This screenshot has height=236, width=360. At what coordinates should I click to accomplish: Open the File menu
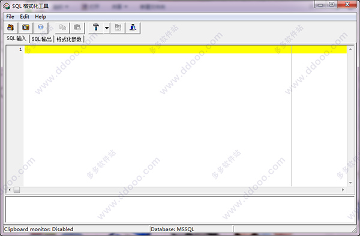10,17
